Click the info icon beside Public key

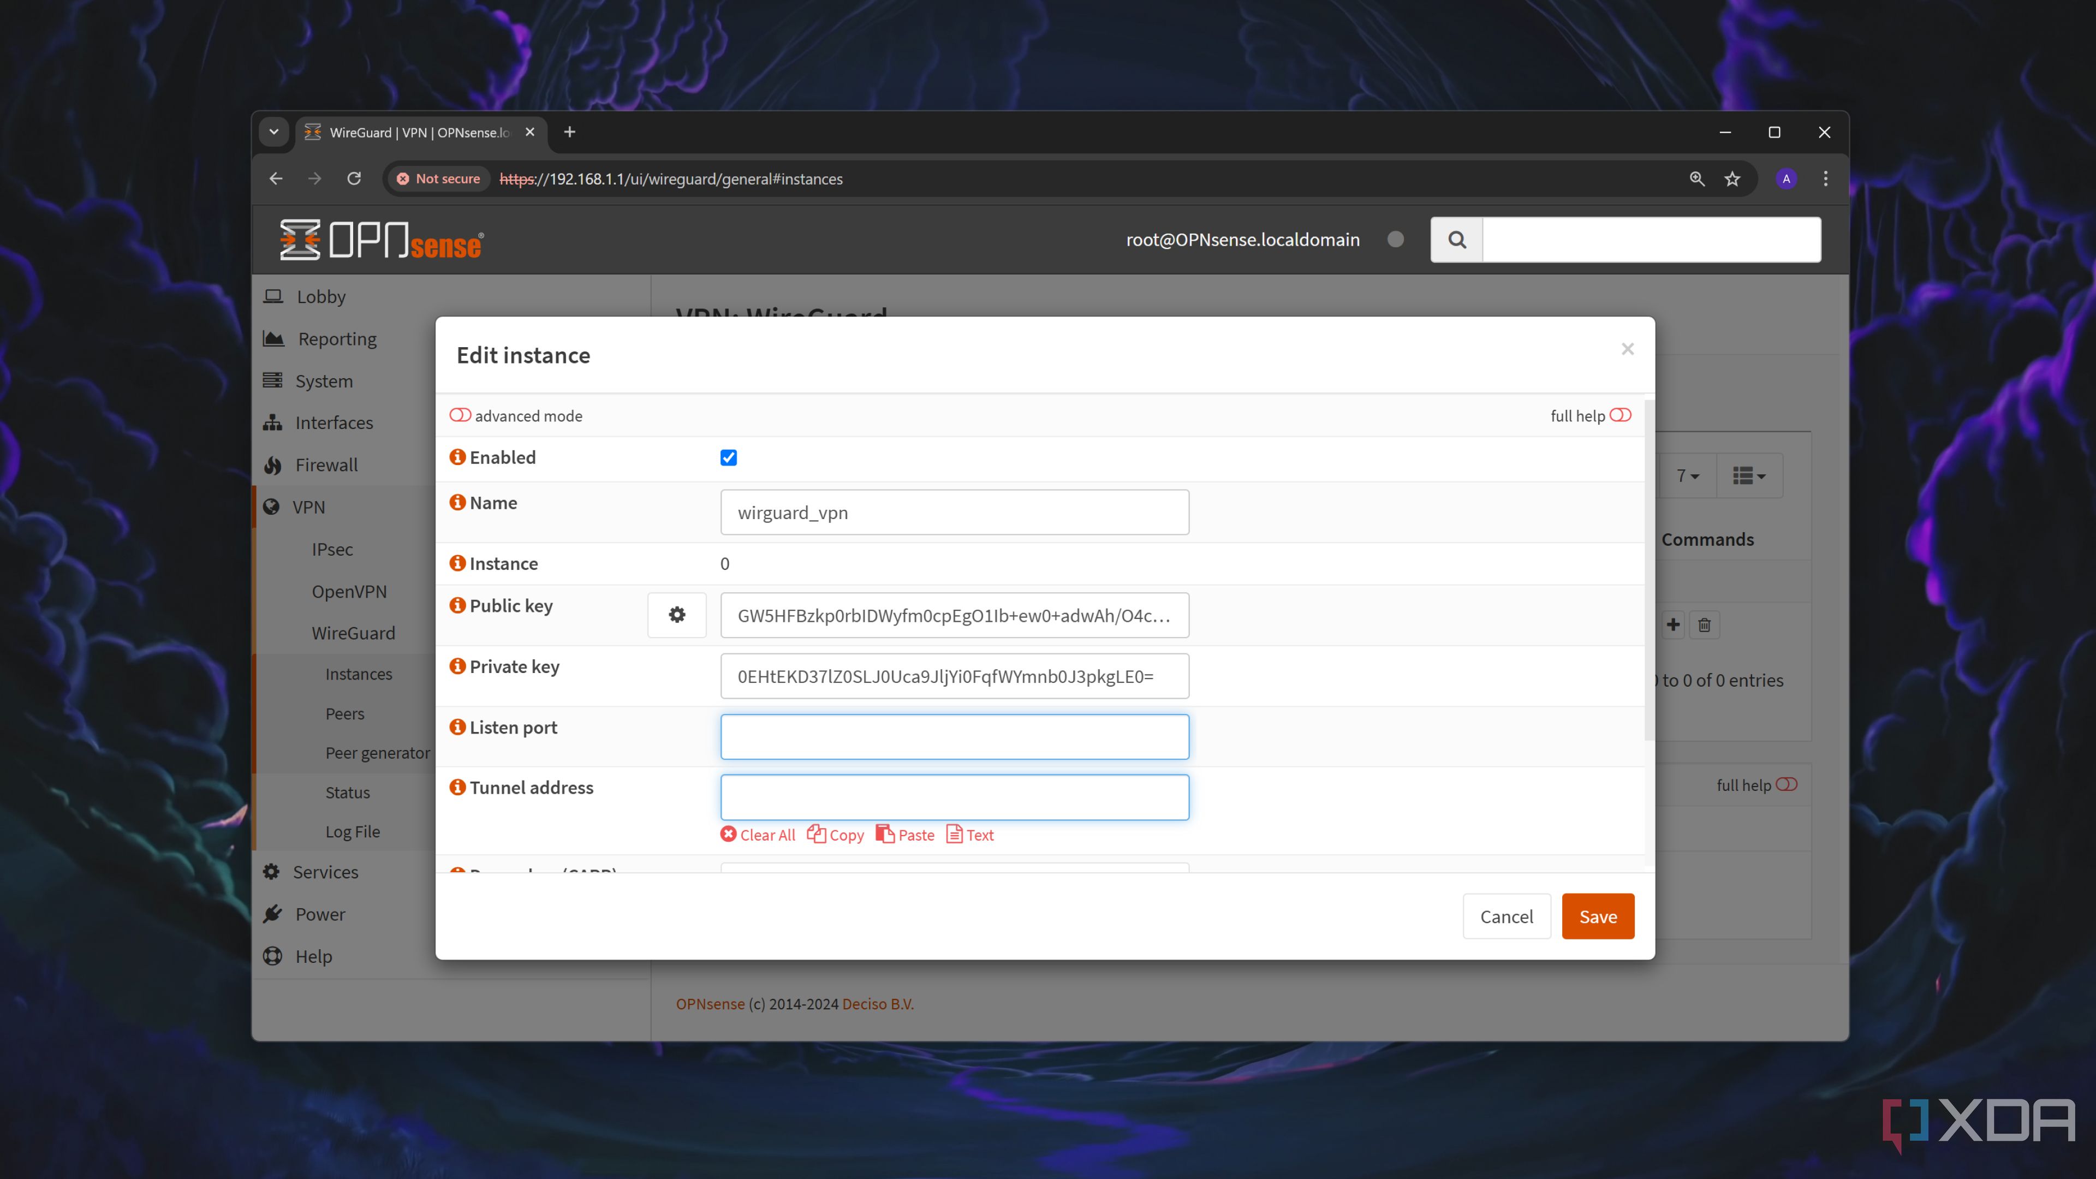coord(458,605)
